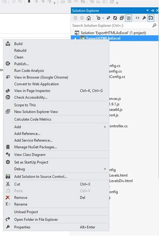
Task: Click Collapse All icon in Solution Explorer
Action: tap(122, 18)
